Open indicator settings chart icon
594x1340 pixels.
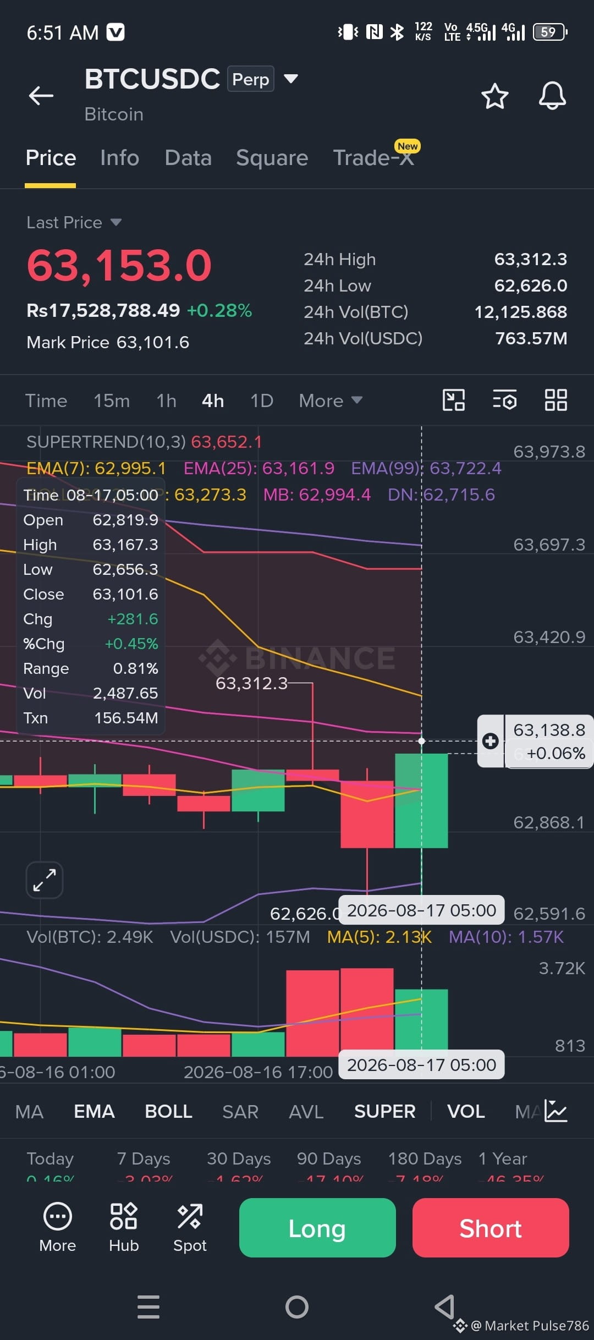click(x=555, y=1111)
